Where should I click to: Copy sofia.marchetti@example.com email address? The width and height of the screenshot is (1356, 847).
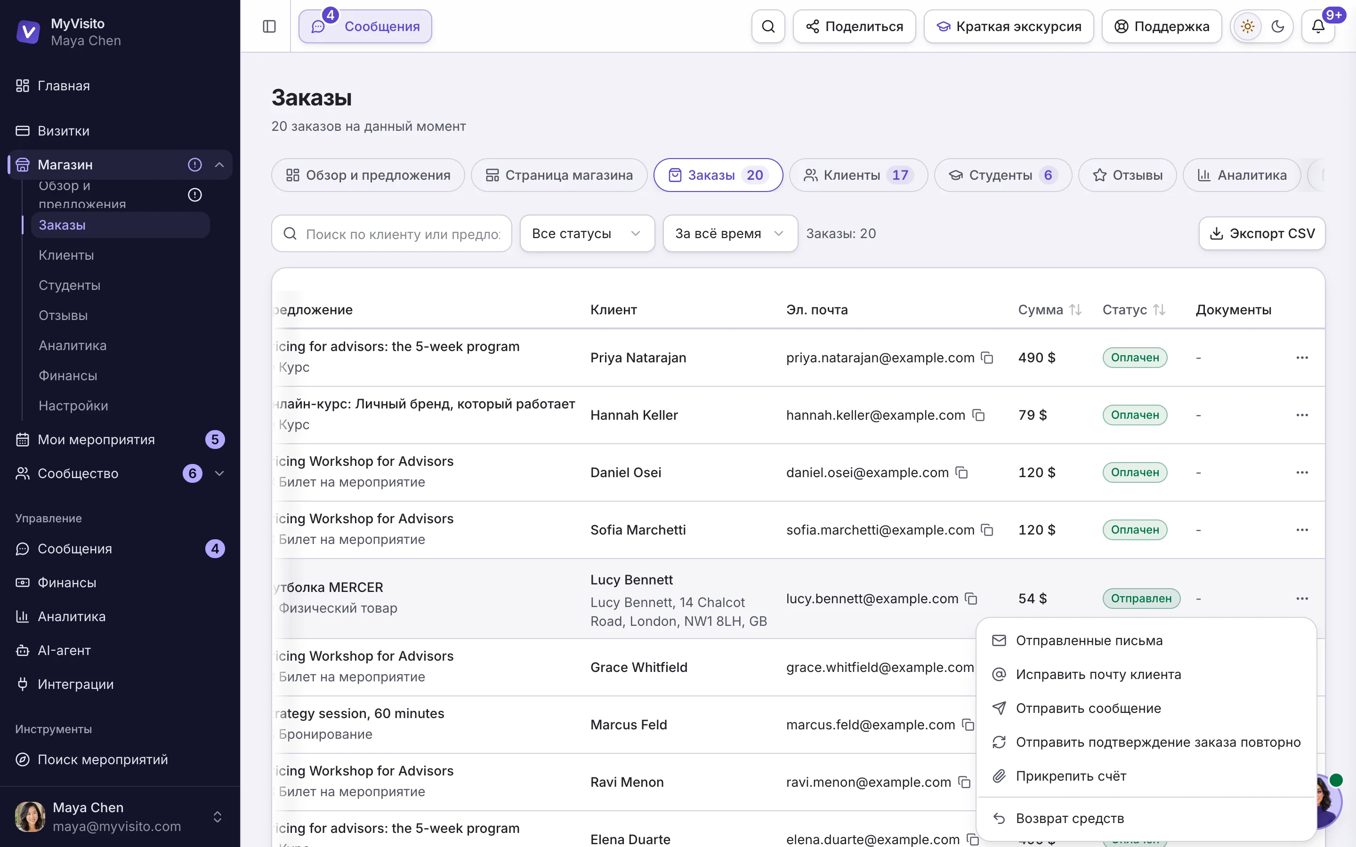click(x=987, y=530)
